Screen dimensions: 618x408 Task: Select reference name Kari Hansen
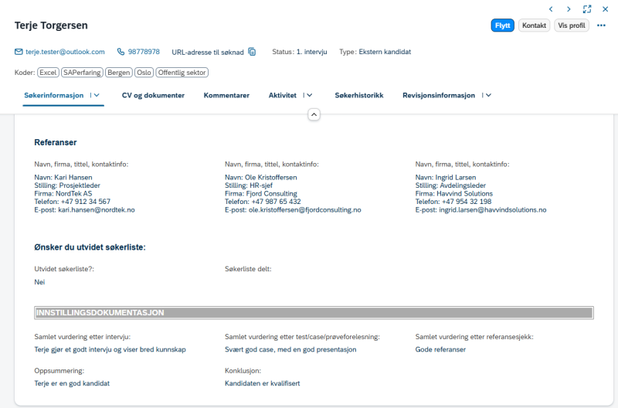pos(73,178)
